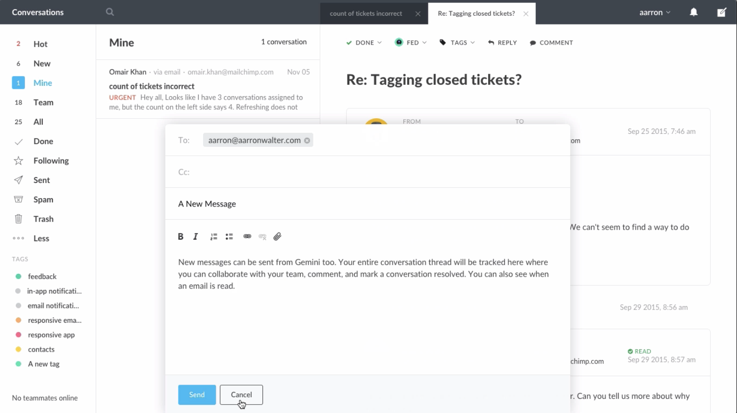Click the three-dots icon next to Less
Viewport: 737px width, 413px height.
[x=18, y=238]
